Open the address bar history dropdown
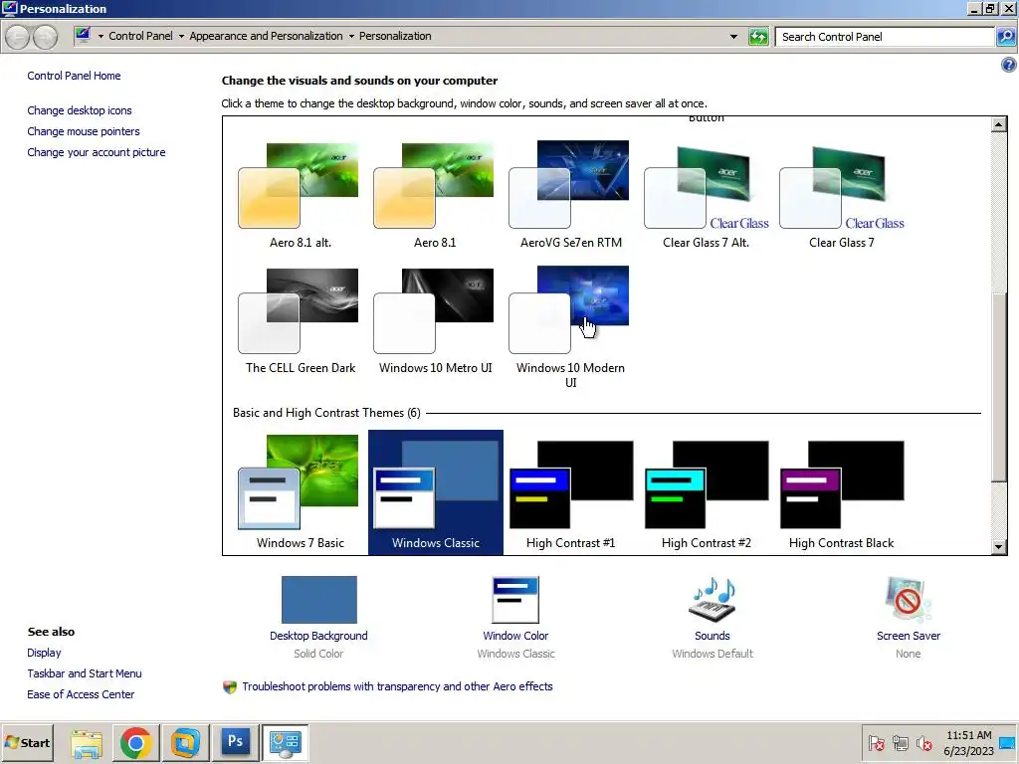 pyautogui.click(x=733, y=37)
